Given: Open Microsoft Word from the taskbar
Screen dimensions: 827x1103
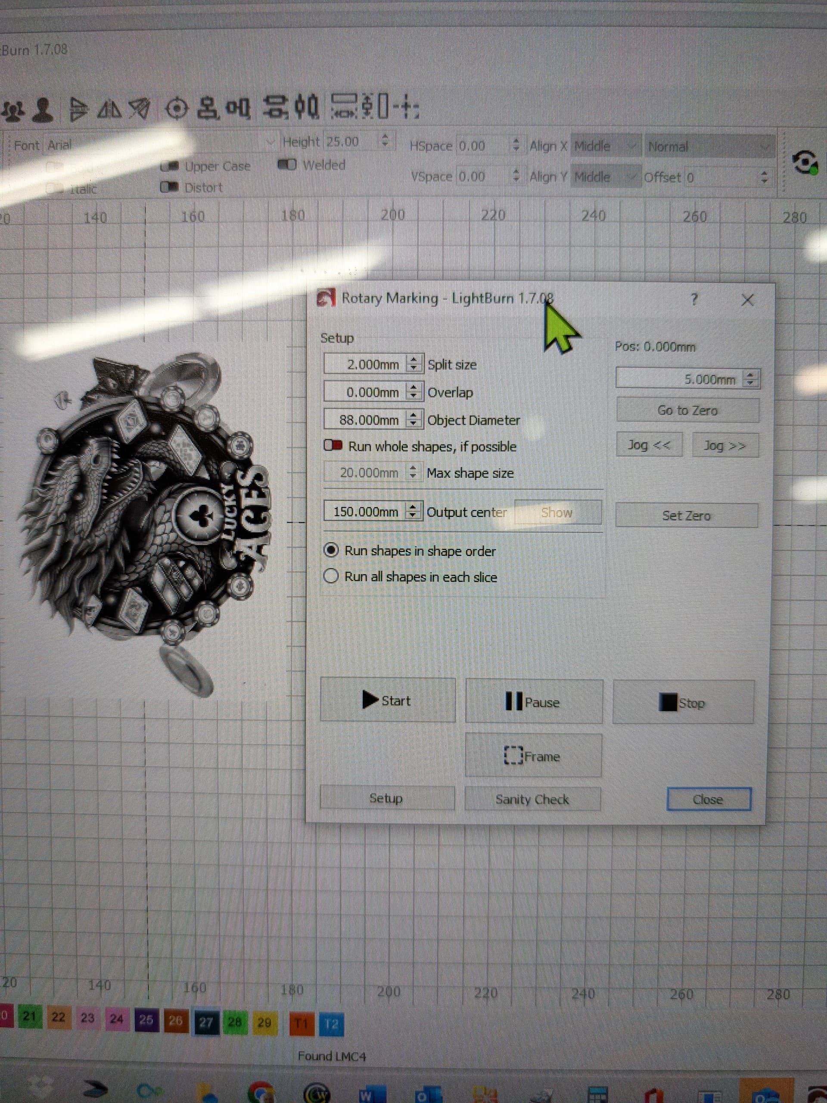Looking at the screenshot, I should tap(373, 1094).
